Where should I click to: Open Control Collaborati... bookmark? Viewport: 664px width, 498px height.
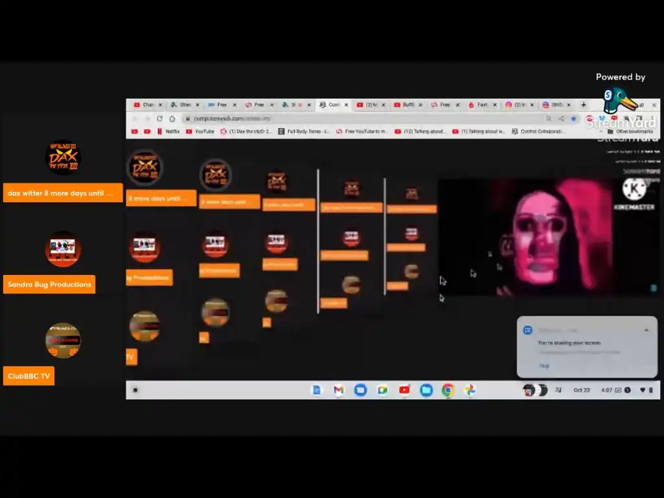click(538, 132)
